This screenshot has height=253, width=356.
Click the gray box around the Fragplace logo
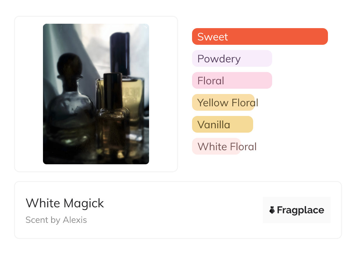click(x=297, y=210)
